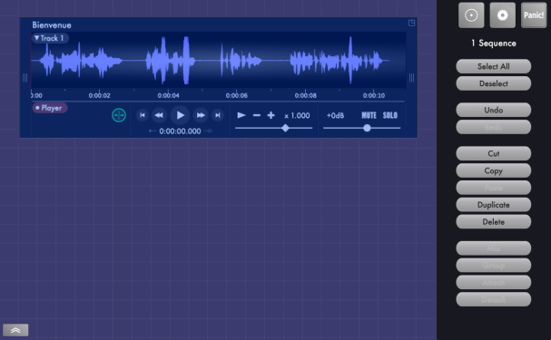This screenshot has height=340, width=551.
Task: Open settings with the gear icon
Action: point(503,15)
